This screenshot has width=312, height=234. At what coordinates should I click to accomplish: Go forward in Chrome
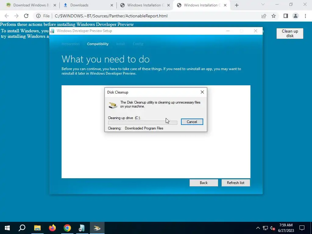[x=16, y=16]
